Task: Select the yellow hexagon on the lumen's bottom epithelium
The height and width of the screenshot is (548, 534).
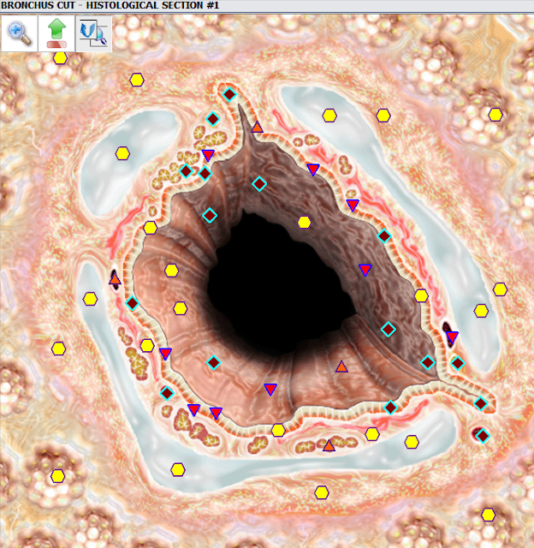Action: 278,430
